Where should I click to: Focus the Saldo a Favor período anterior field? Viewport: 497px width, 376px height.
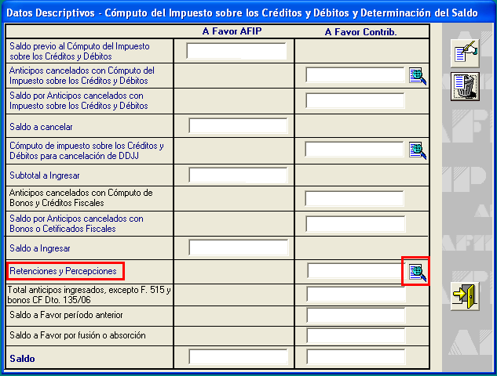(356, 315)
